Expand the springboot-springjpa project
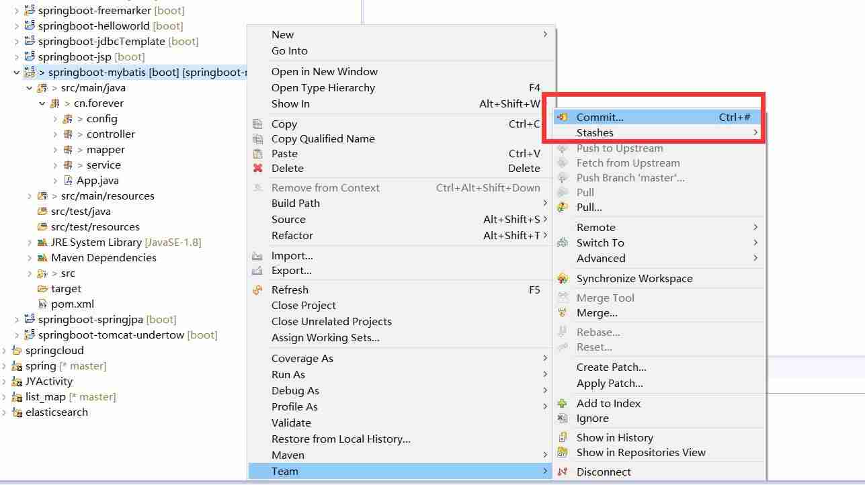 (17, 320)
